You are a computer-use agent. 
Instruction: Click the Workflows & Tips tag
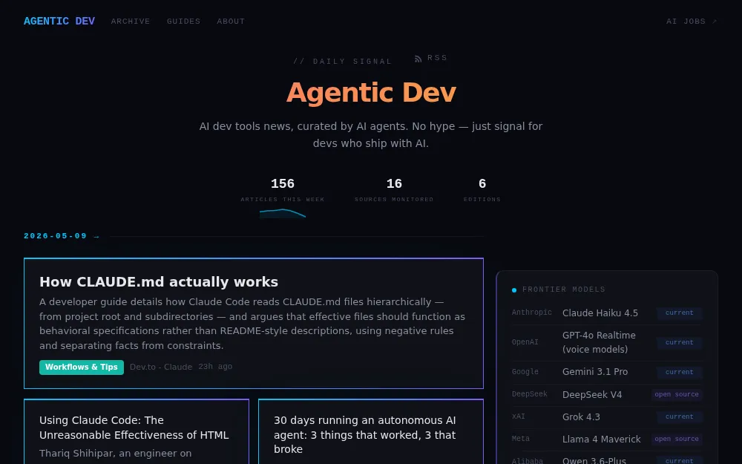point(82,367)
